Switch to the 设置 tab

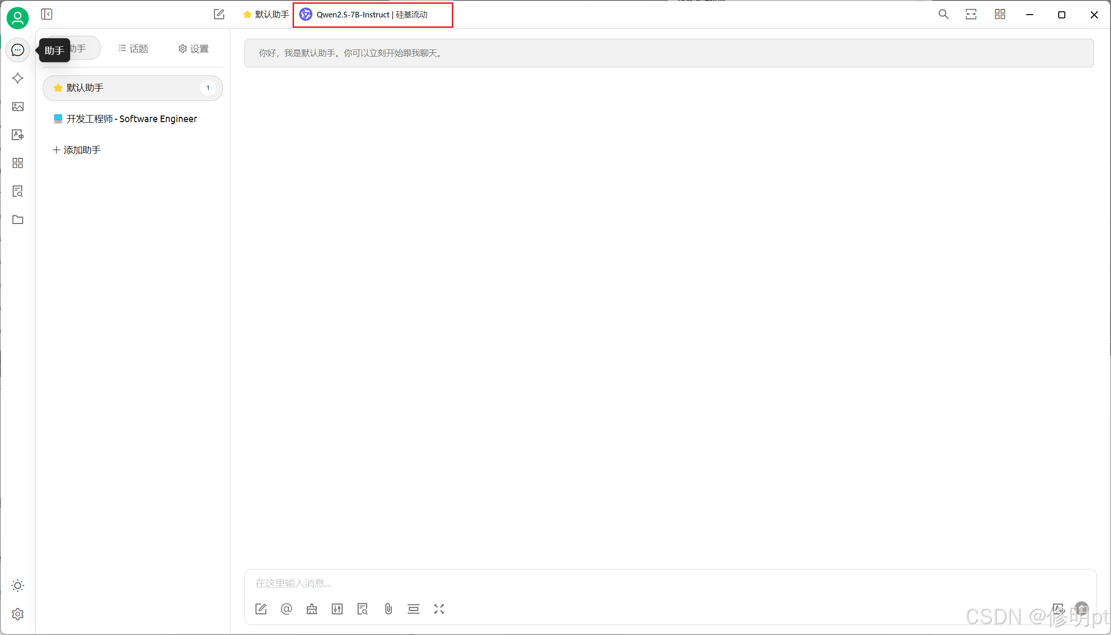[194, 49]
